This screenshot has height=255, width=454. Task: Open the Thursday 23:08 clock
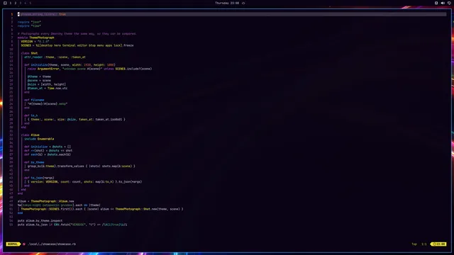(x=227, y=3)
